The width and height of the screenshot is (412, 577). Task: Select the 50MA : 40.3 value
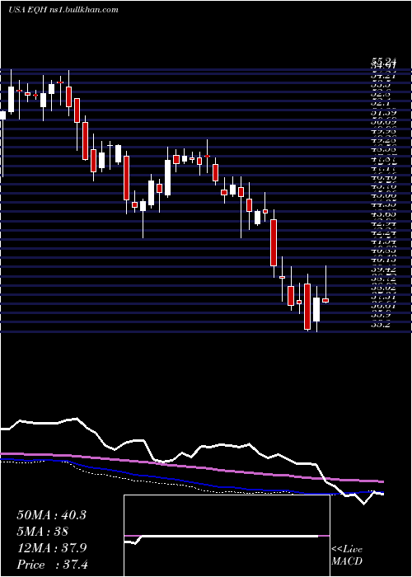[51, 515]
